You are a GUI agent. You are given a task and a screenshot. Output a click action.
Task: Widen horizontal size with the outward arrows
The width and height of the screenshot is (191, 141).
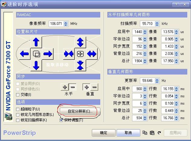[92, 54]
